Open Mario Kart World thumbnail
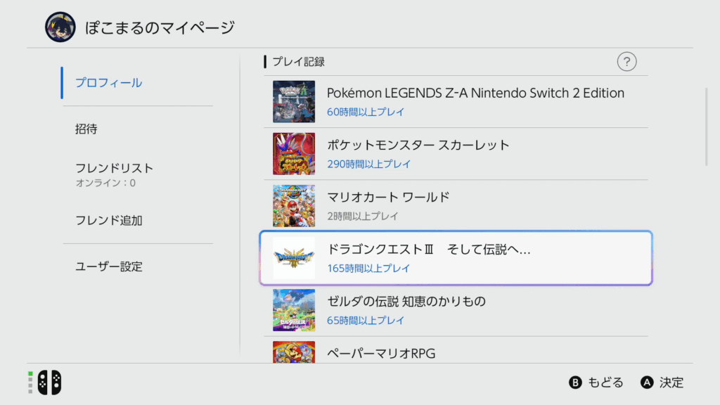This screenshot has width=720, height=405. tap(294, 206)
